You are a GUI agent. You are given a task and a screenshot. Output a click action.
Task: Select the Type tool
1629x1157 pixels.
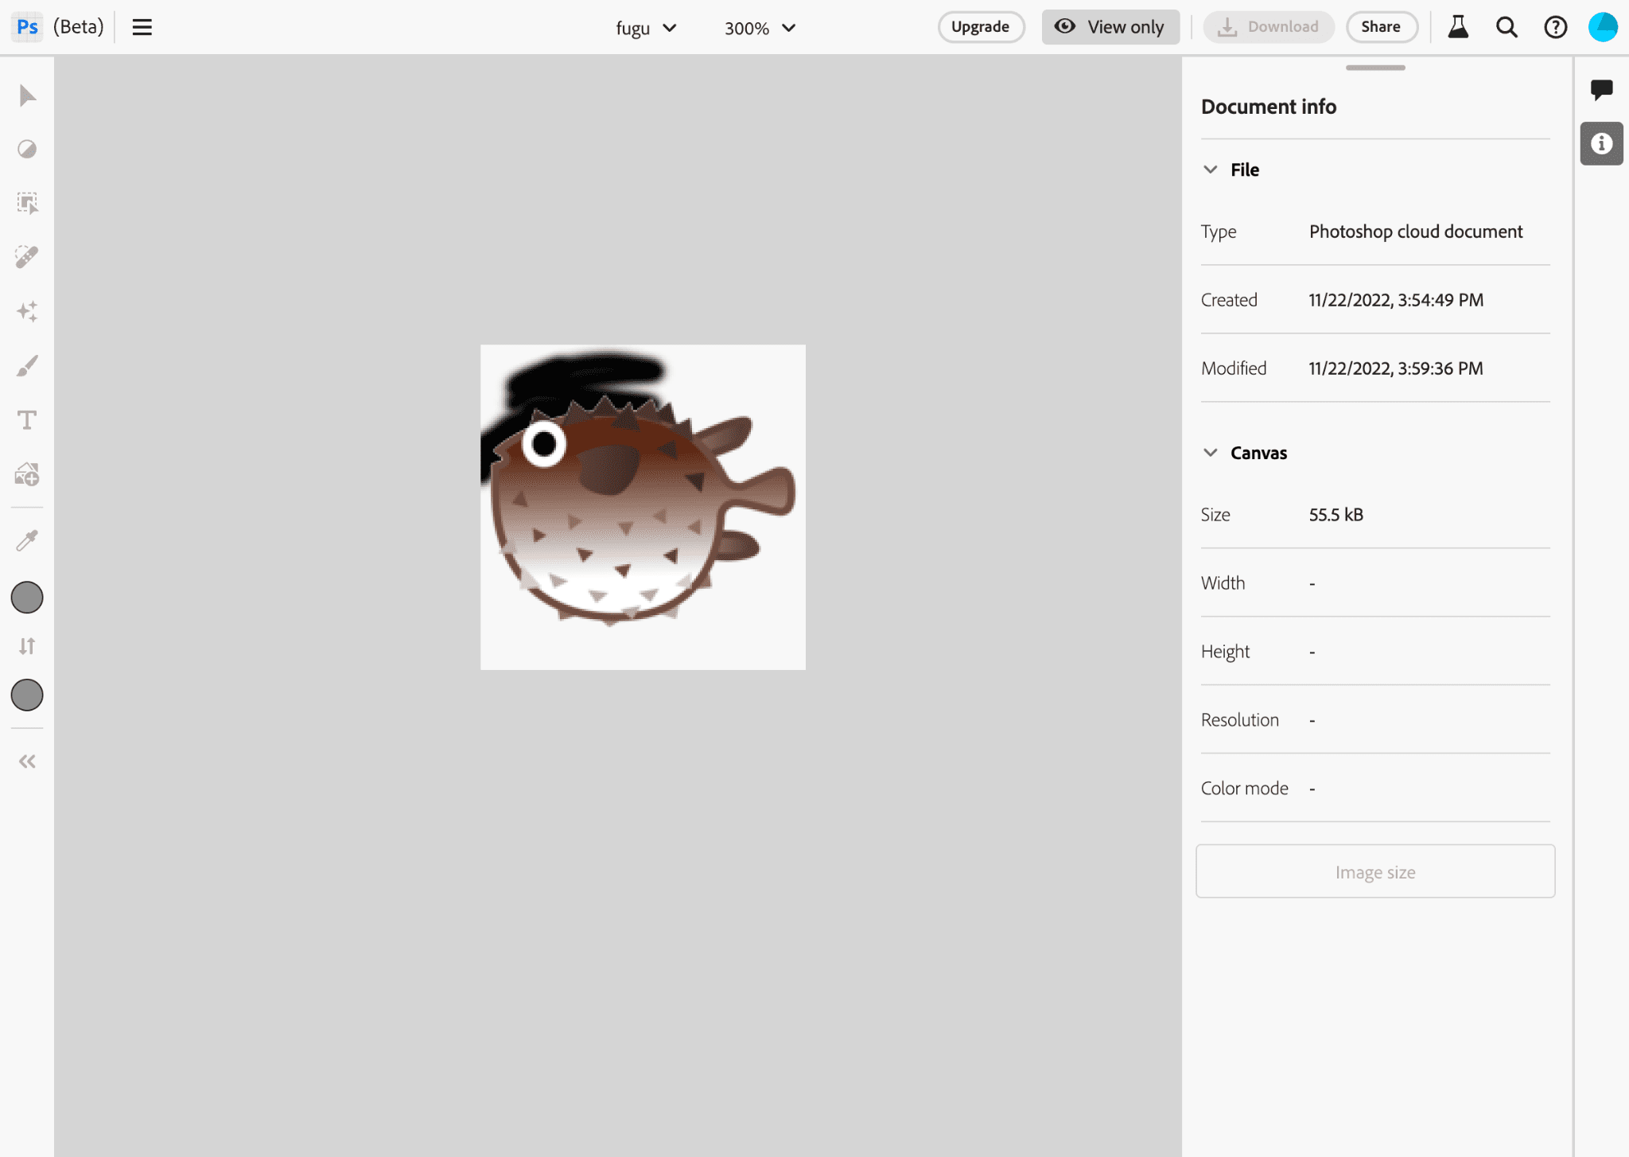[28, 419]
